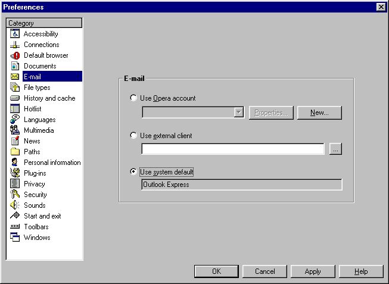Click the Accessibility wheelchair icon

pyautogui.click(x=15, y=34)
